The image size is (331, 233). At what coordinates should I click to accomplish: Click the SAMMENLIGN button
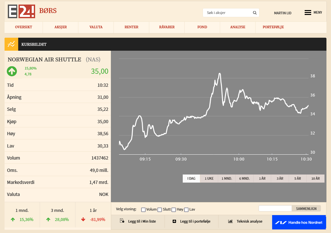point(306,209)
